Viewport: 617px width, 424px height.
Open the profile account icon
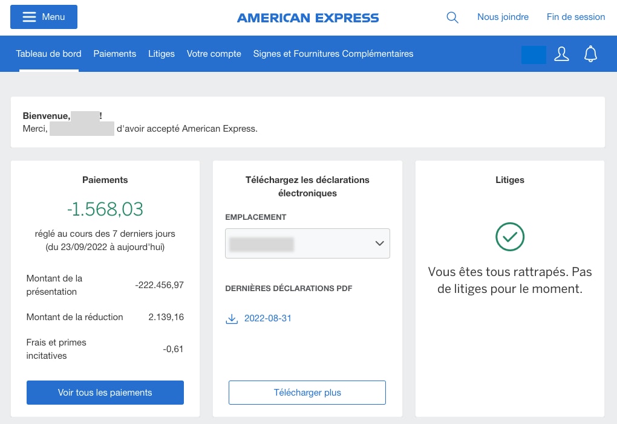point(561,54)
